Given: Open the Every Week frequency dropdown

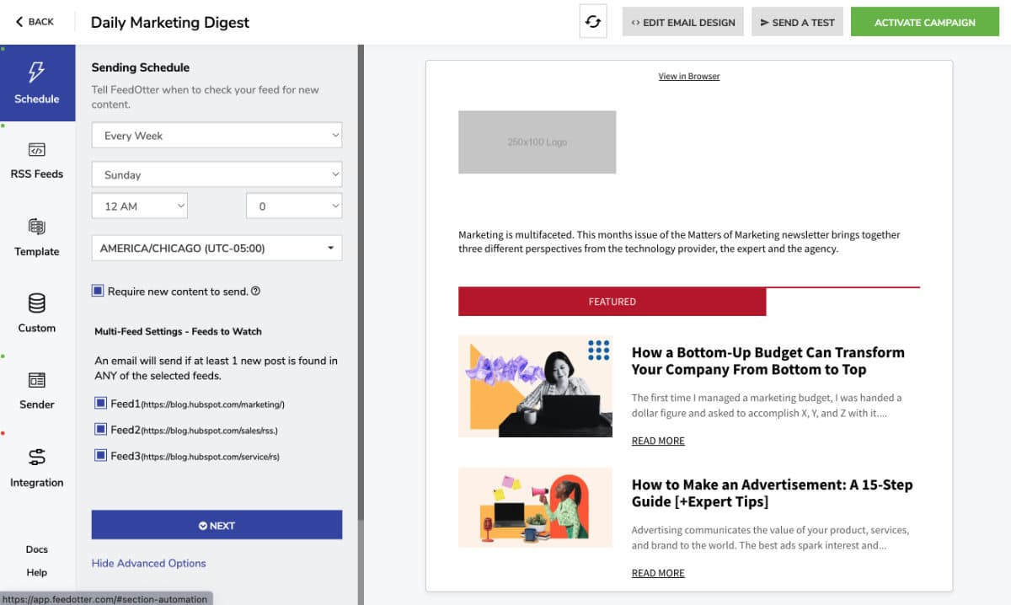Looking at the screenshot, I should pyautogui.click(x=217, y=136).
